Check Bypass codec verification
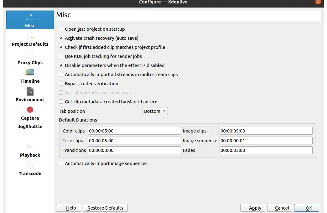This screenshot has width=327, height=213. click(x=61, y=83)
